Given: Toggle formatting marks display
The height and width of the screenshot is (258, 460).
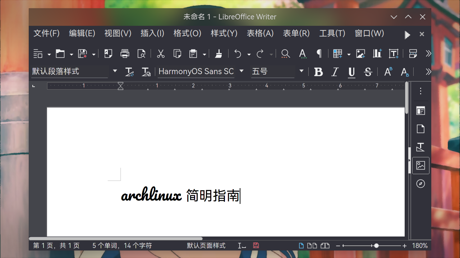Looking at the screenshot, I should point(319,53).
